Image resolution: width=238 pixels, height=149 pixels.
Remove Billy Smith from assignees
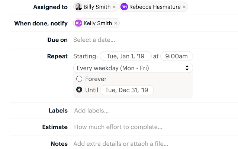coord(114,7)
